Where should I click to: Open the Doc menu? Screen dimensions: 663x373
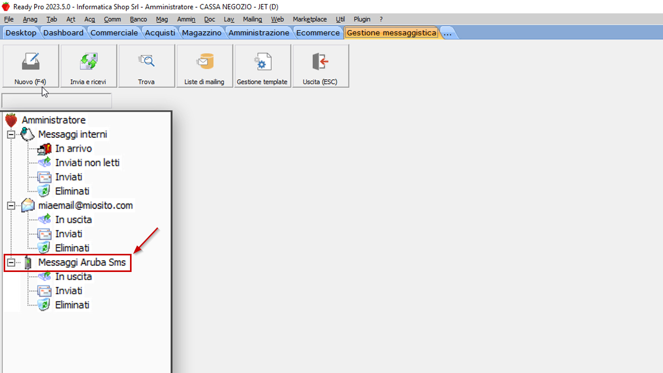click(x=209, y=19)
